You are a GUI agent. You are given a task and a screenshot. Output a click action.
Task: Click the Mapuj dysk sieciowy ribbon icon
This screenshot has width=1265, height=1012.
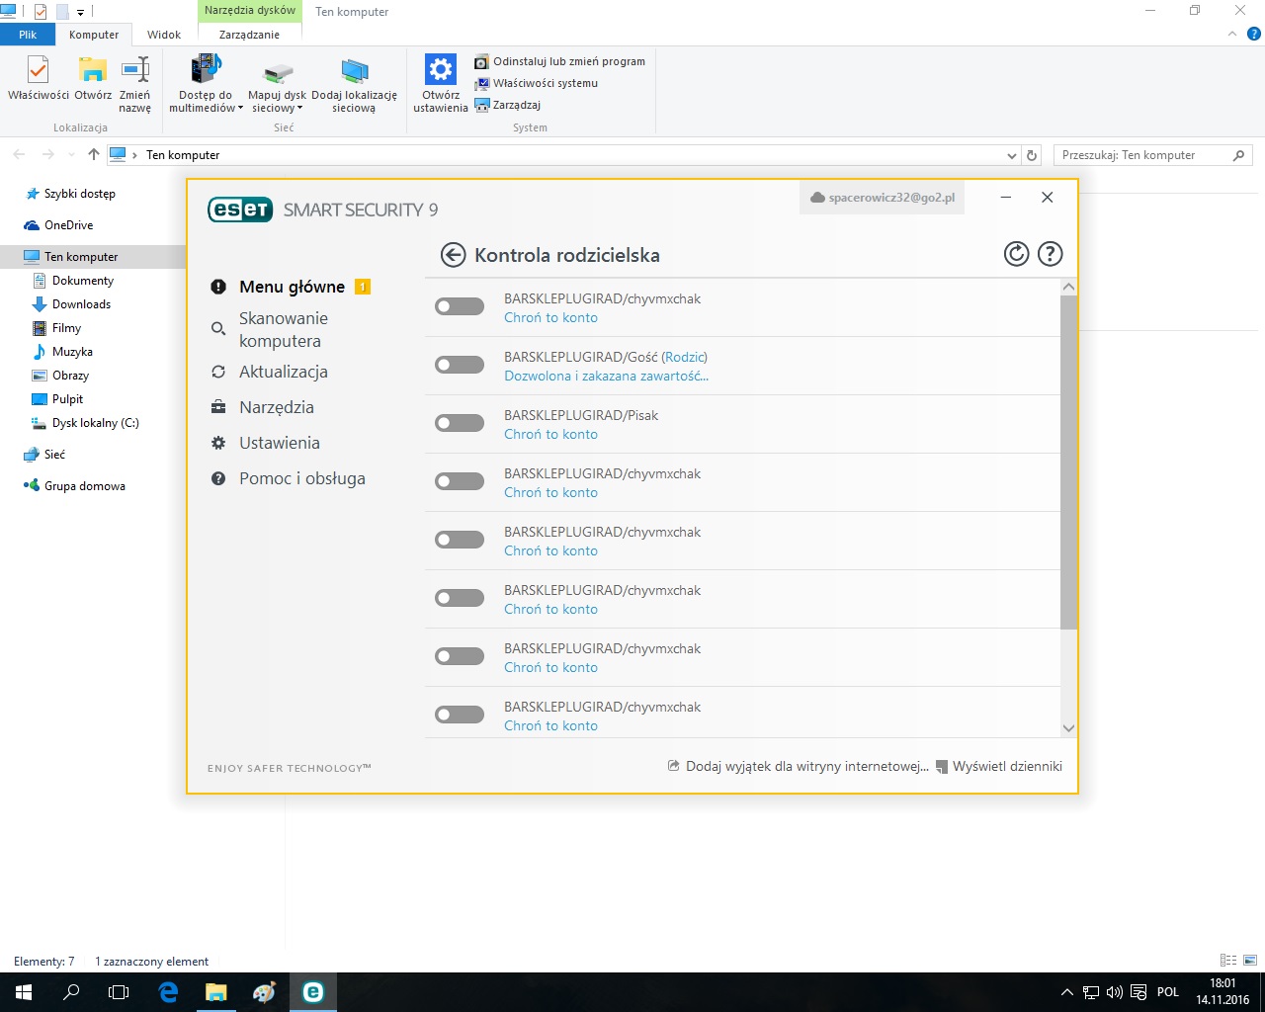(x=278, y=75)
